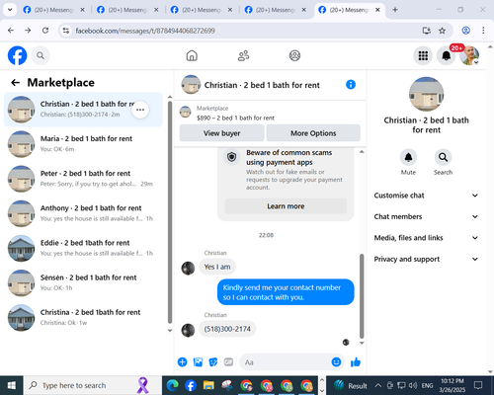Viewport: 494px width, 395px height.
Task: Click the browser back arrow
Action: point(11,31)
